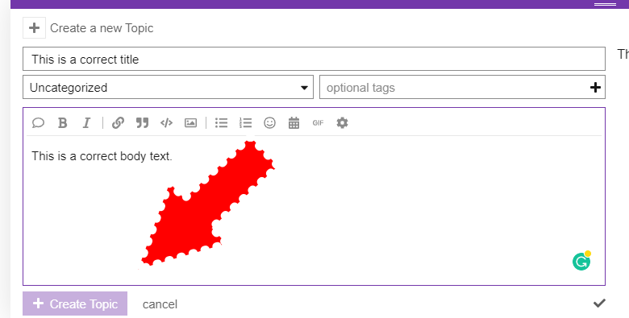Create a numbered list
This screenshot has height=318, width=629.
pyautogui.click(x=245, y=122)
